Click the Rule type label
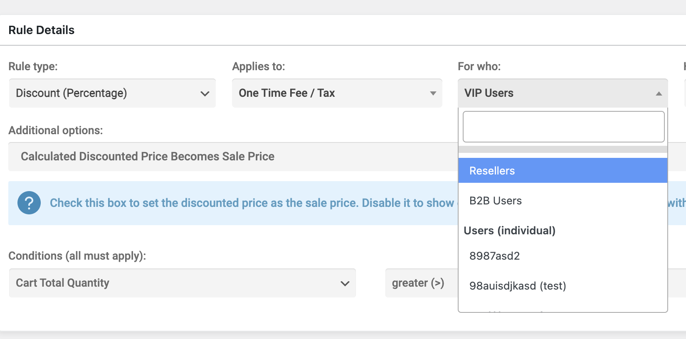686x339 pixels. [33, 66]
